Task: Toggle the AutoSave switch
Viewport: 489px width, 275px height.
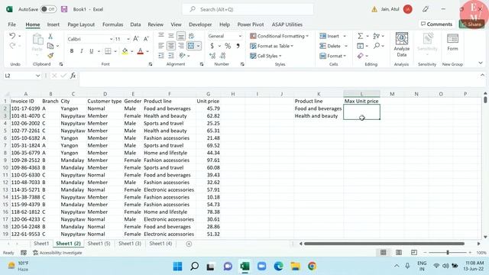Action: [x=48, y=9]
